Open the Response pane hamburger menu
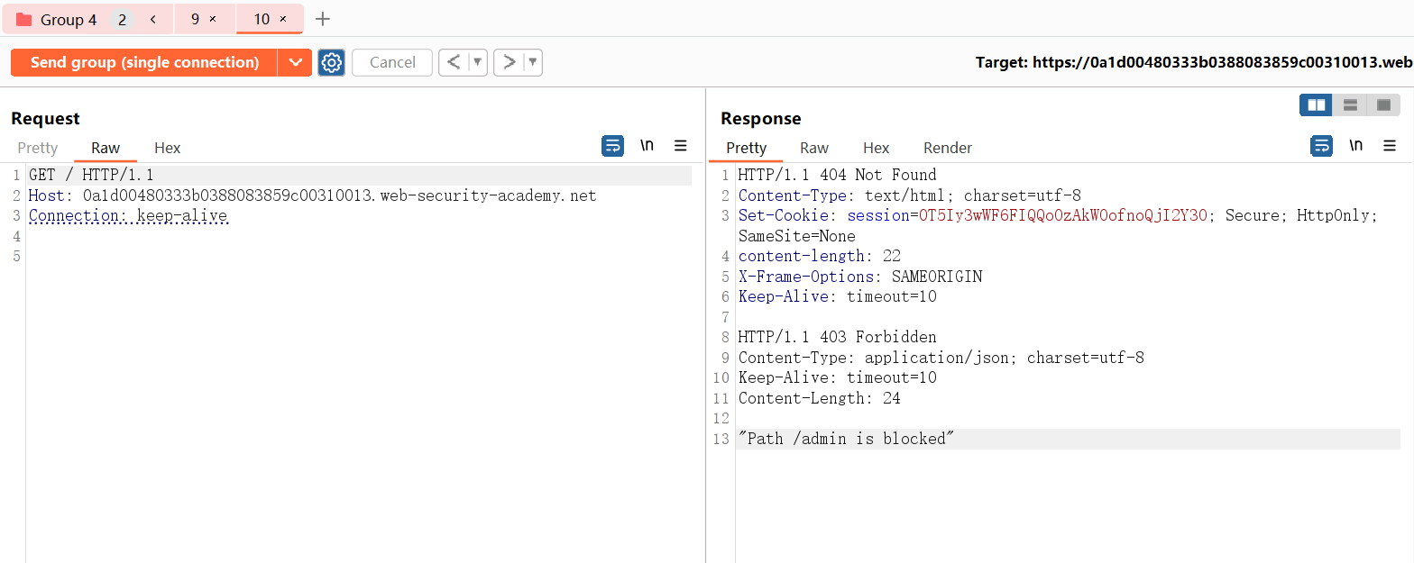This screenshot has height=563, width=1414. click(1390, 146)
